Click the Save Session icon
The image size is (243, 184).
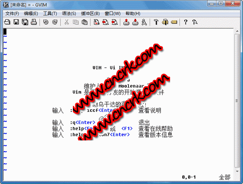(x=135, y=22)
